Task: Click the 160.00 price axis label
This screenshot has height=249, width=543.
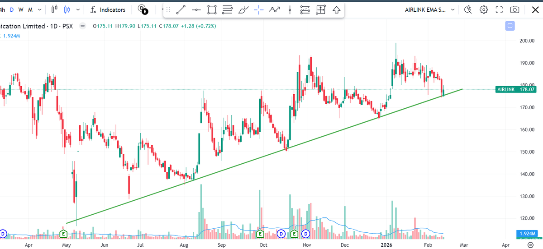Action: [527, 129]
